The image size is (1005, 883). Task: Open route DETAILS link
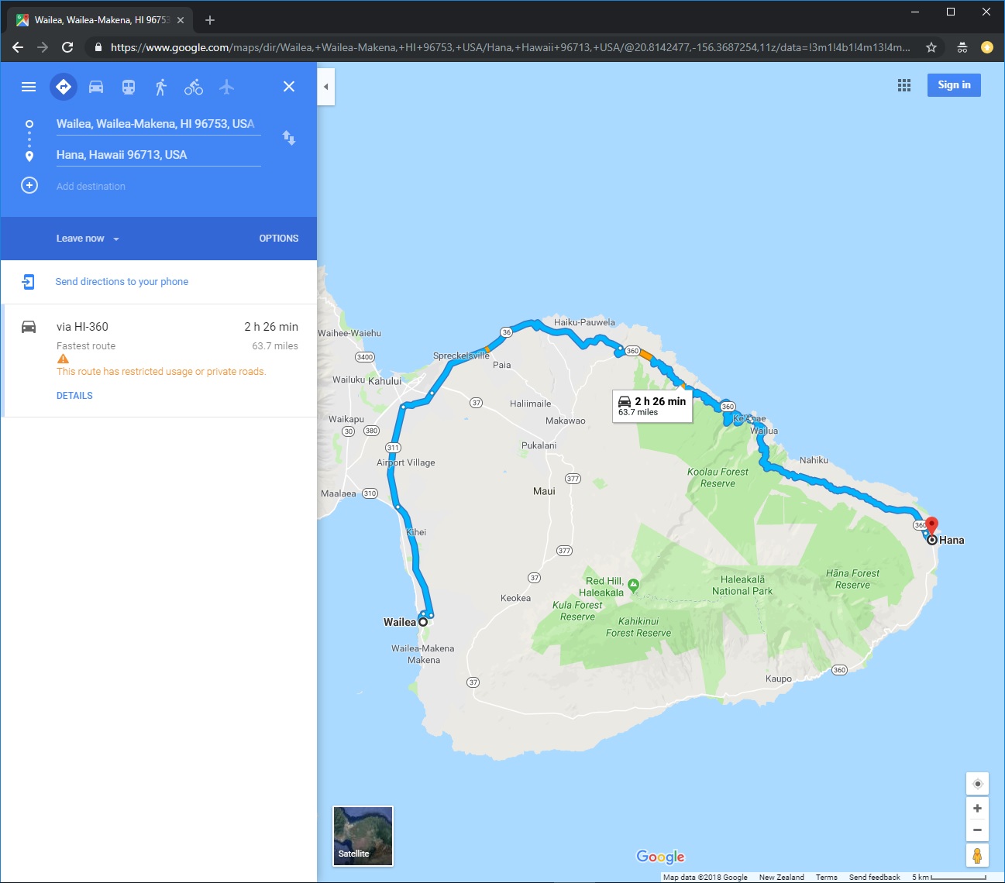(x=74, y=396)
